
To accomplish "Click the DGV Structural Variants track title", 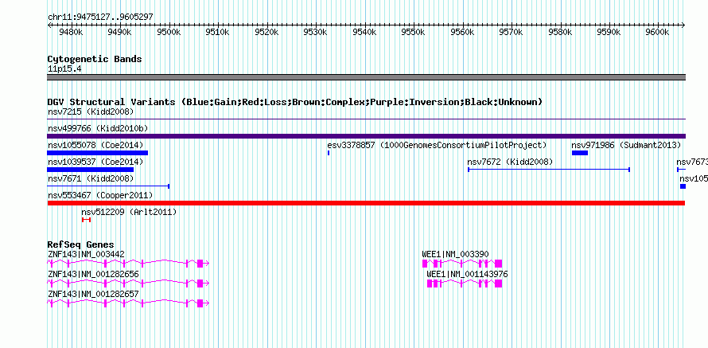I will point(294,102).
